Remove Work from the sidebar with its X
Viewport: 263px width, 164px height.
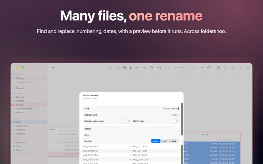[45, 122]
